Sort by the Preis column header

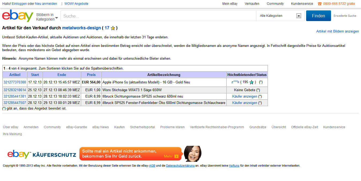(x=91, y=75)
